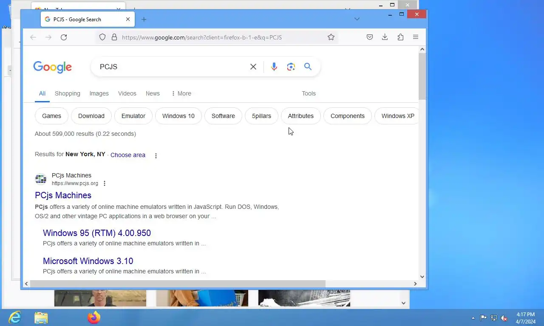This screenshot has height=326, width=544.
Task: Click the padlock site info icon
Action: [x=114, y=37]
